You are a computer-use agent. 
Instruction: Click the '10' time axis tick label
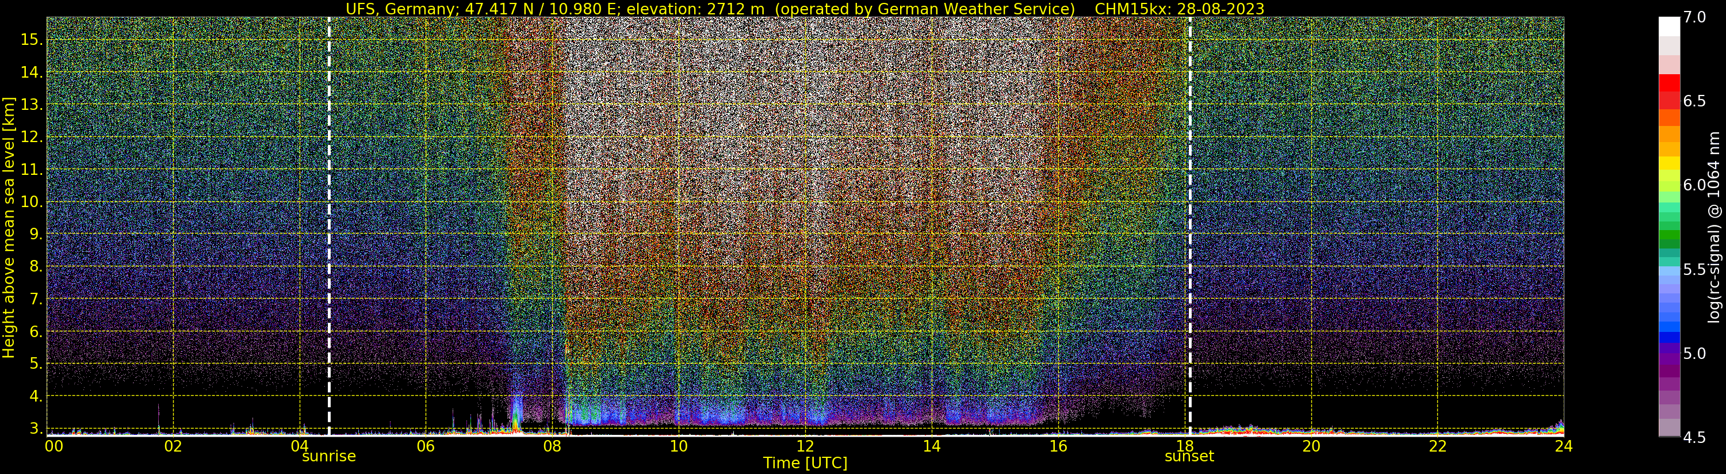click(679, 446)
